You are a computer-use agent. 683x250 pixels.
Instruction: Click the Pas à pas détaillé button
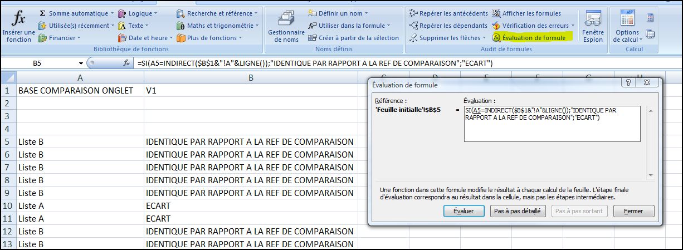pos(518,211)
